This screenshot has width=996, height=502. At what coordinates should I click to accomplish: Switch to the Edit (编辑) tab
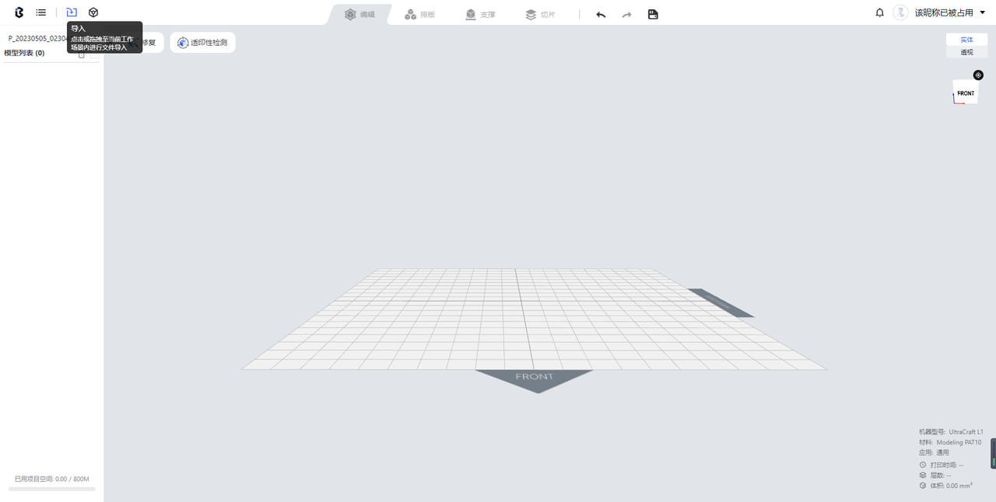tap(359, 14)
